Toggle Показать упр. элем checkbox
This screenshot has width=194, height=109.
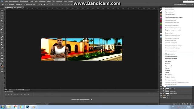pyautogui.click(x=25, y=5)
